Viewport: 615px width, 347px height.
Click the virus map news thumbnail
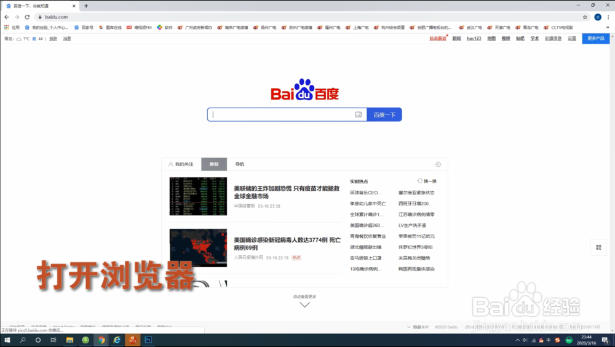(x=198, y=248)
